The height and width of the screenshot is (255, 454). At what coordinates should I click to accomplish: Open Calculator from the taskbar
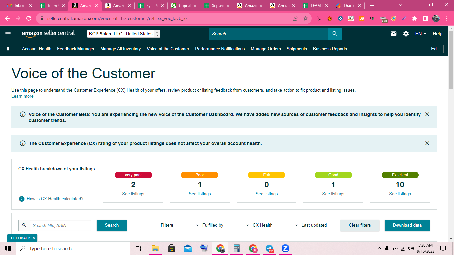[237, 248]
